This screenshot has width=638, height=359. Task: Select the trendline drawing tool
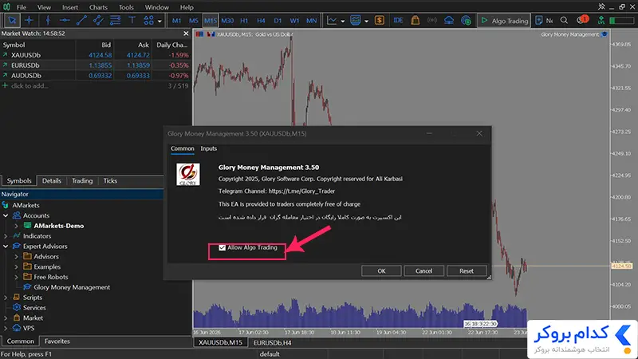pos(81,21)
